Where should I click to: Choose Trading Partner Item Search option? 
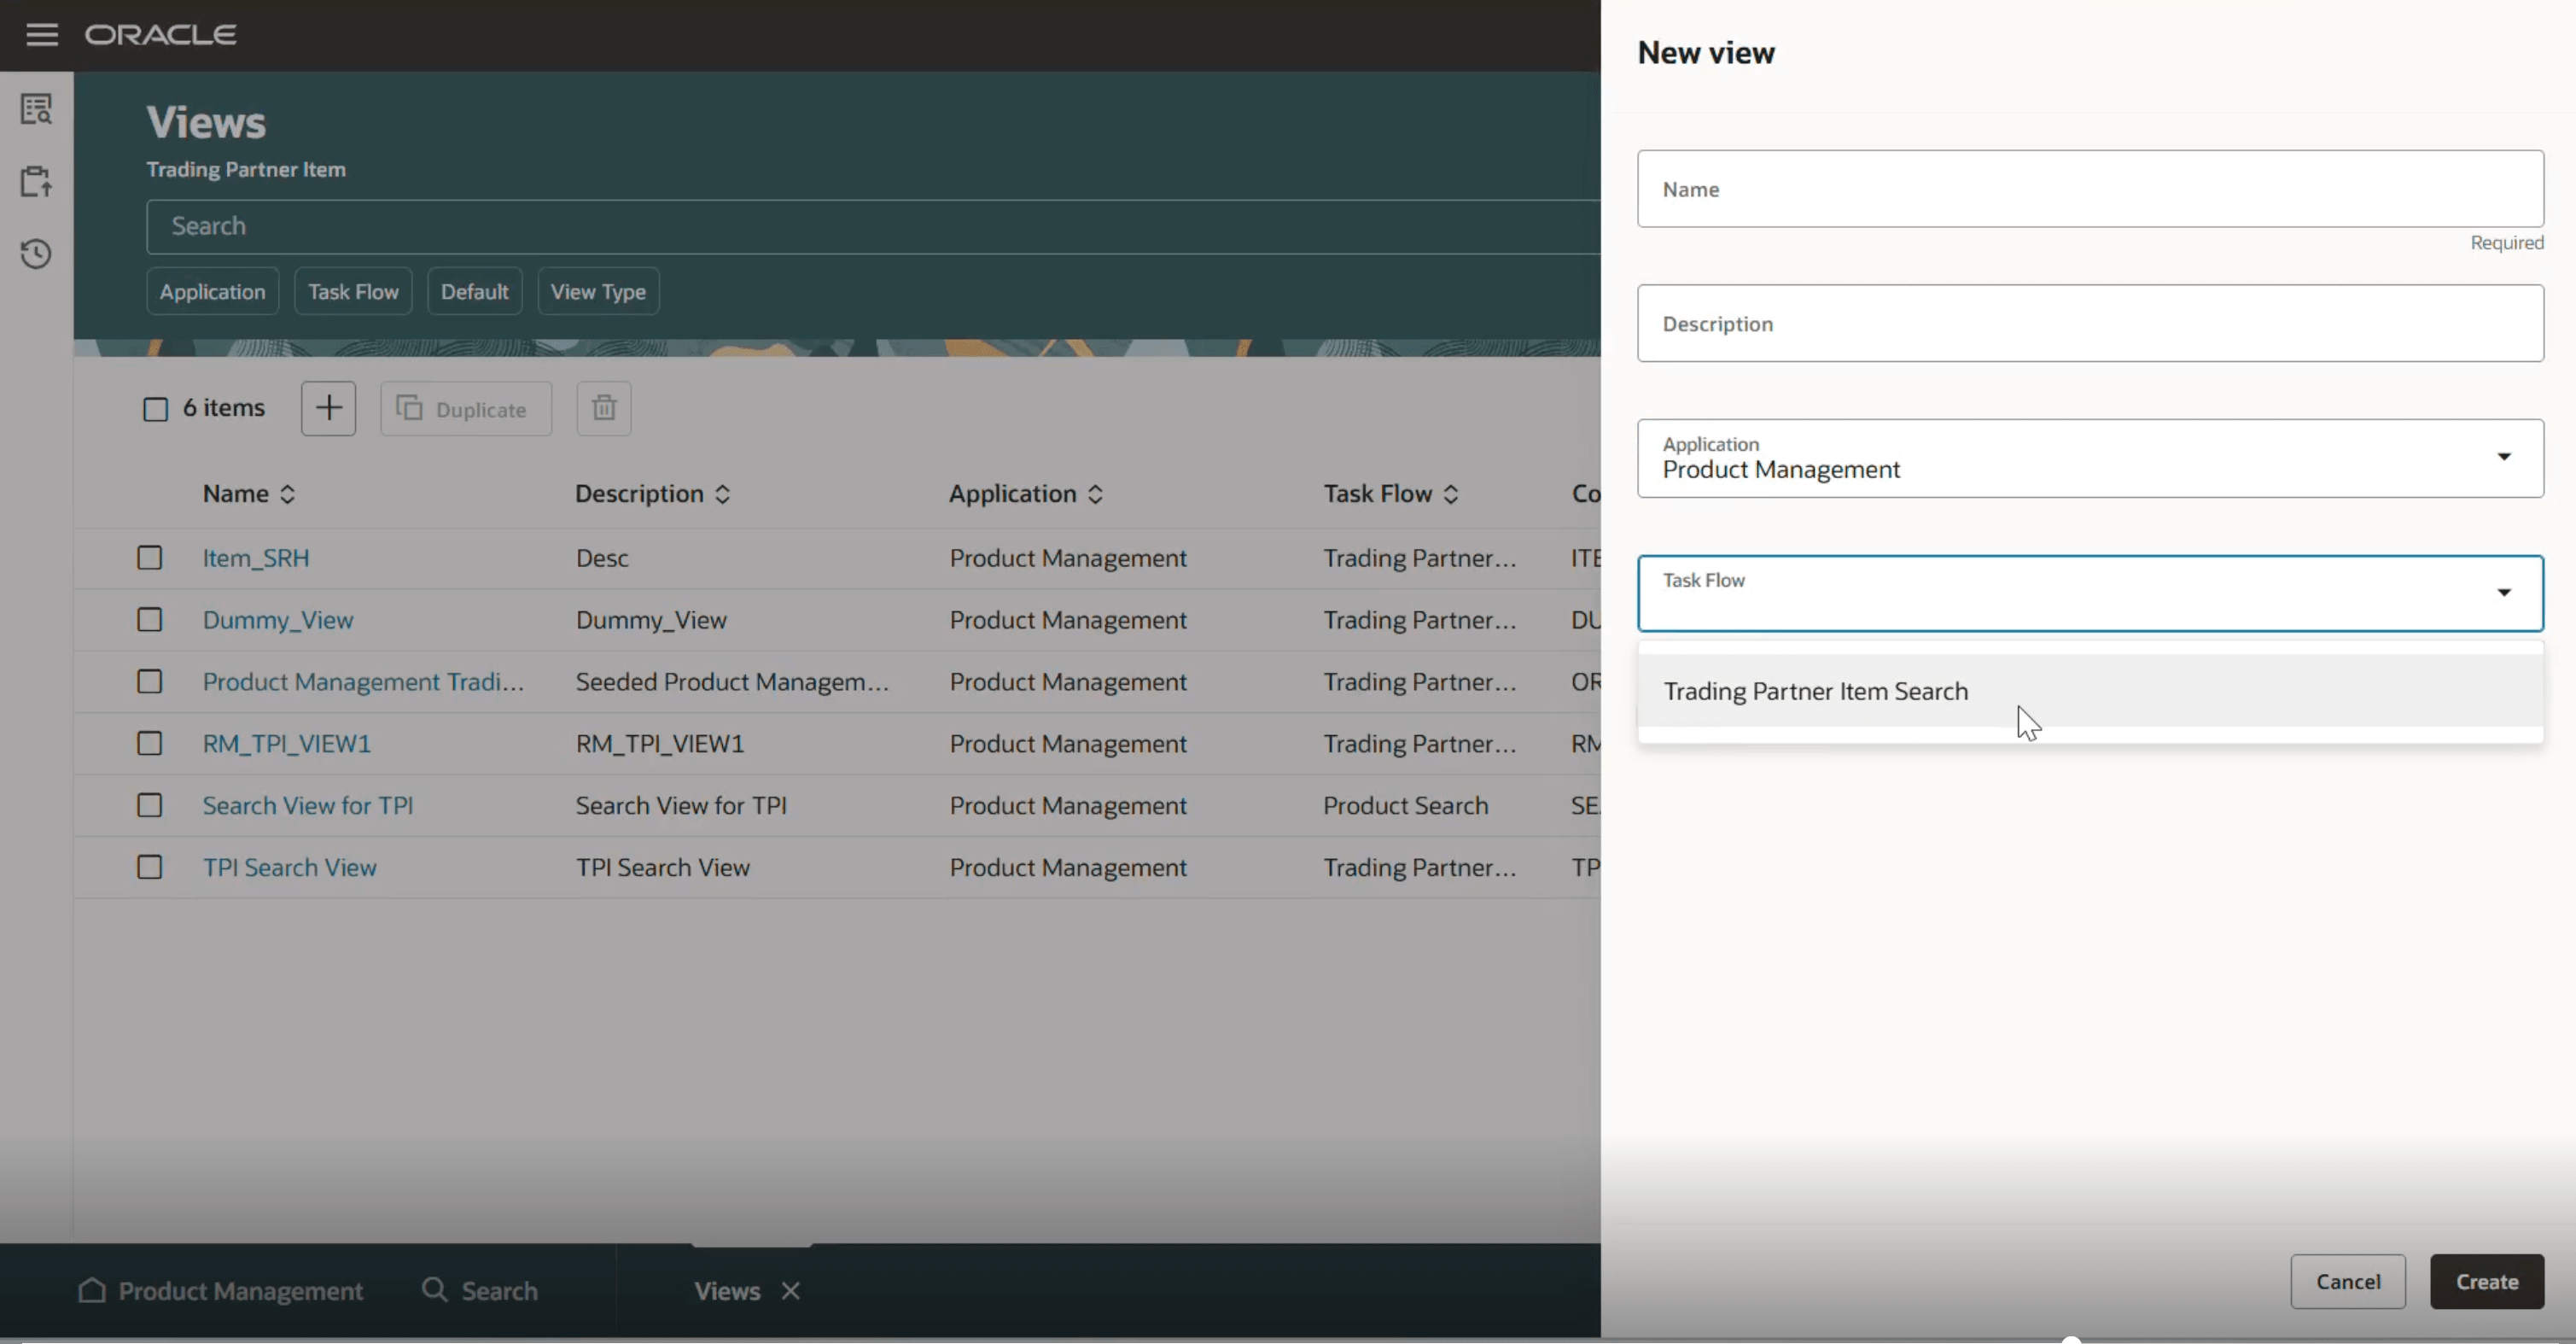(x=1815, y=692)
